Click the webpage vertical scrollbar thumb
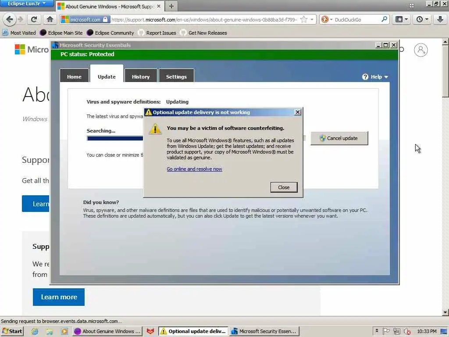Viewport: 449px width, 337px height. coord(445,72)
